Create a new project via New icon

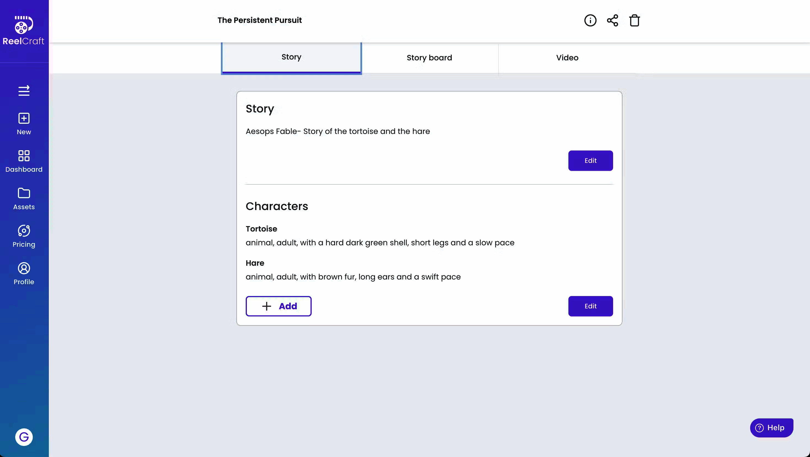click(x=24, y=119)
